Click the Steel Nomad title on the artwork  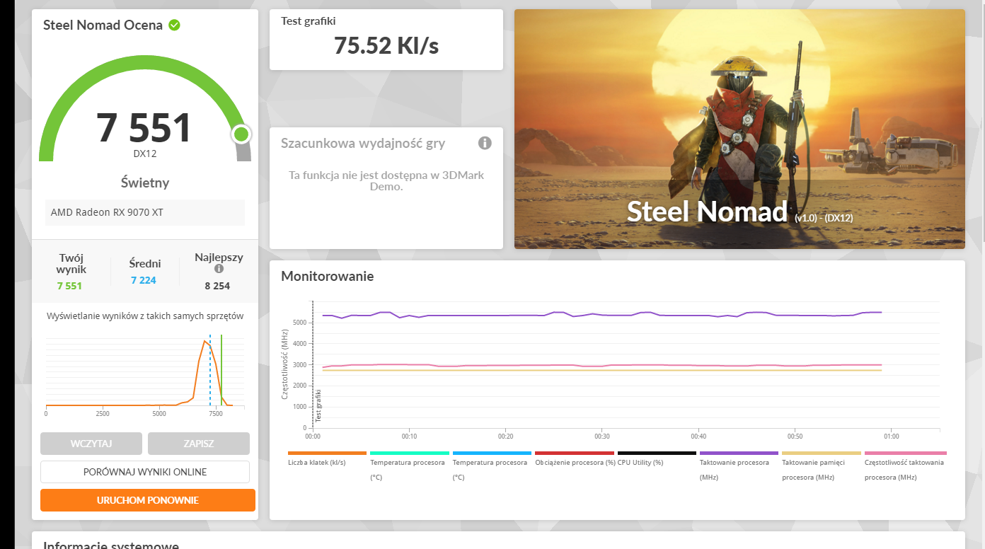click(x=707, y=211)
